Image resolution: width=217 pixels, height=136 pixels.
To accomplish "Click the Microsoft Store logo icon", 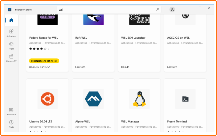I will click(10, 10).
